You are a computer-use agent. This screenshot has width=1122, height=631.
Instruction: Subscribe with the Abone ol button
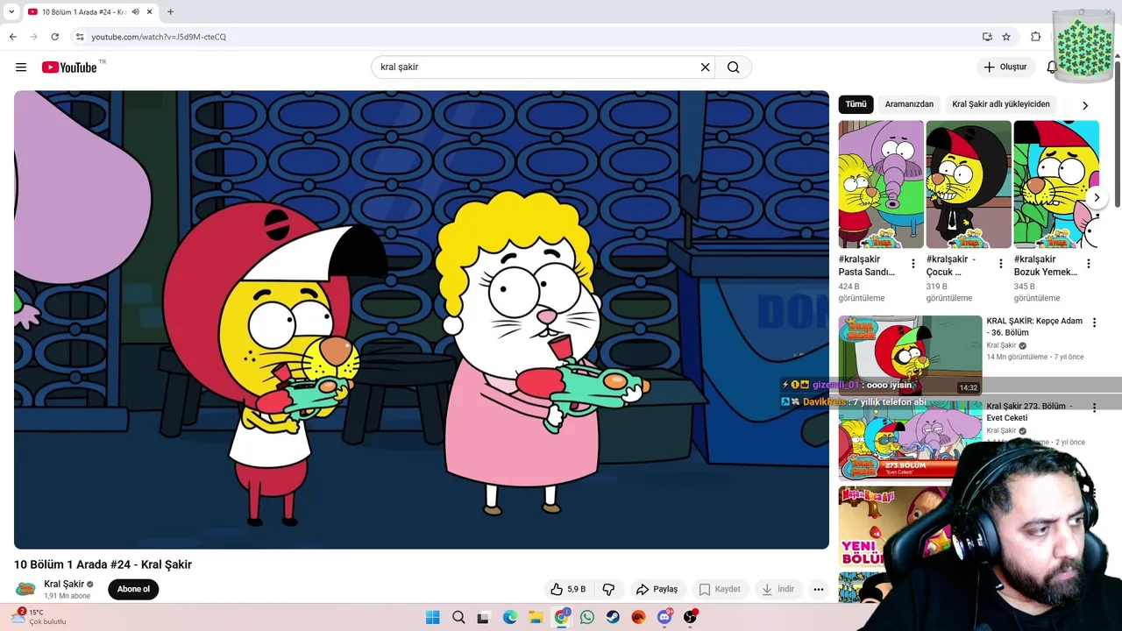tap(133, 589)
